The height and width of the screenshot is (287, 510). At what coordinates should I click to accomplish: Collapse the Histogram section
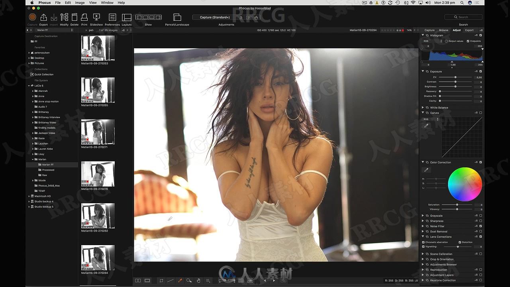423,35
